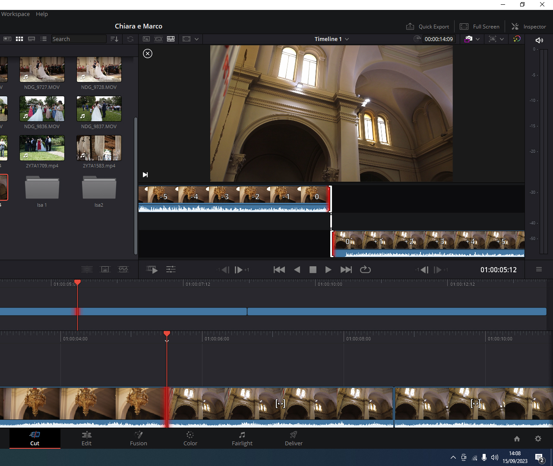Click the ripple overwrite tool icon
This screenshot has height=466, width=553.
[x=105, y=269]
